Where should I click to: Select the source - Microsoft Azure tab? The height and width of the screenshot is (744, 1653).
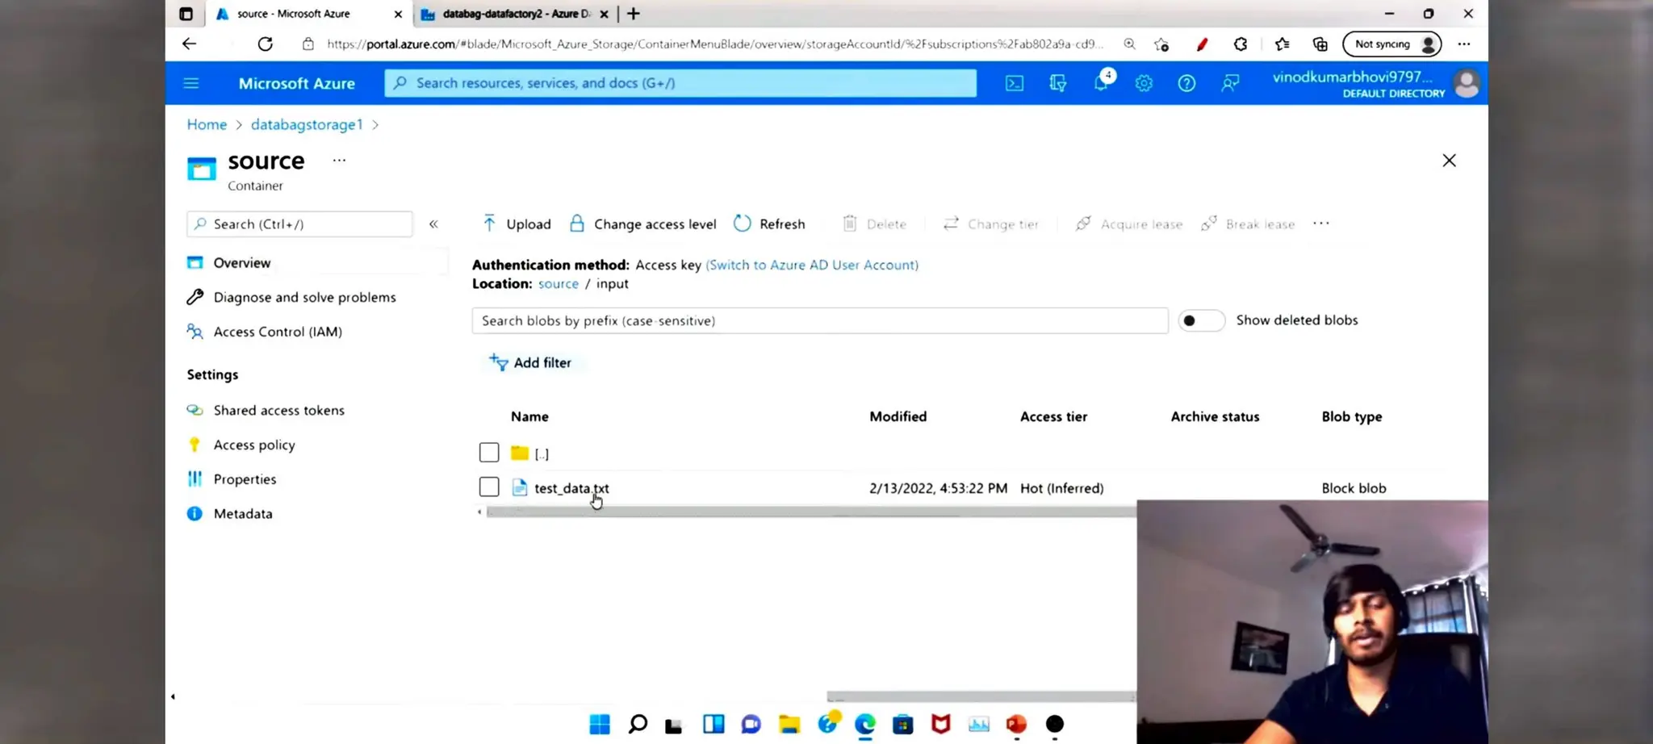pyautogui.click(x=310, y=14)
